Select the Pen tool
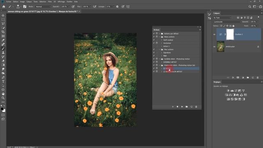Image resolution: width=263 pixels, height=148 pixels. coord(3,77)
